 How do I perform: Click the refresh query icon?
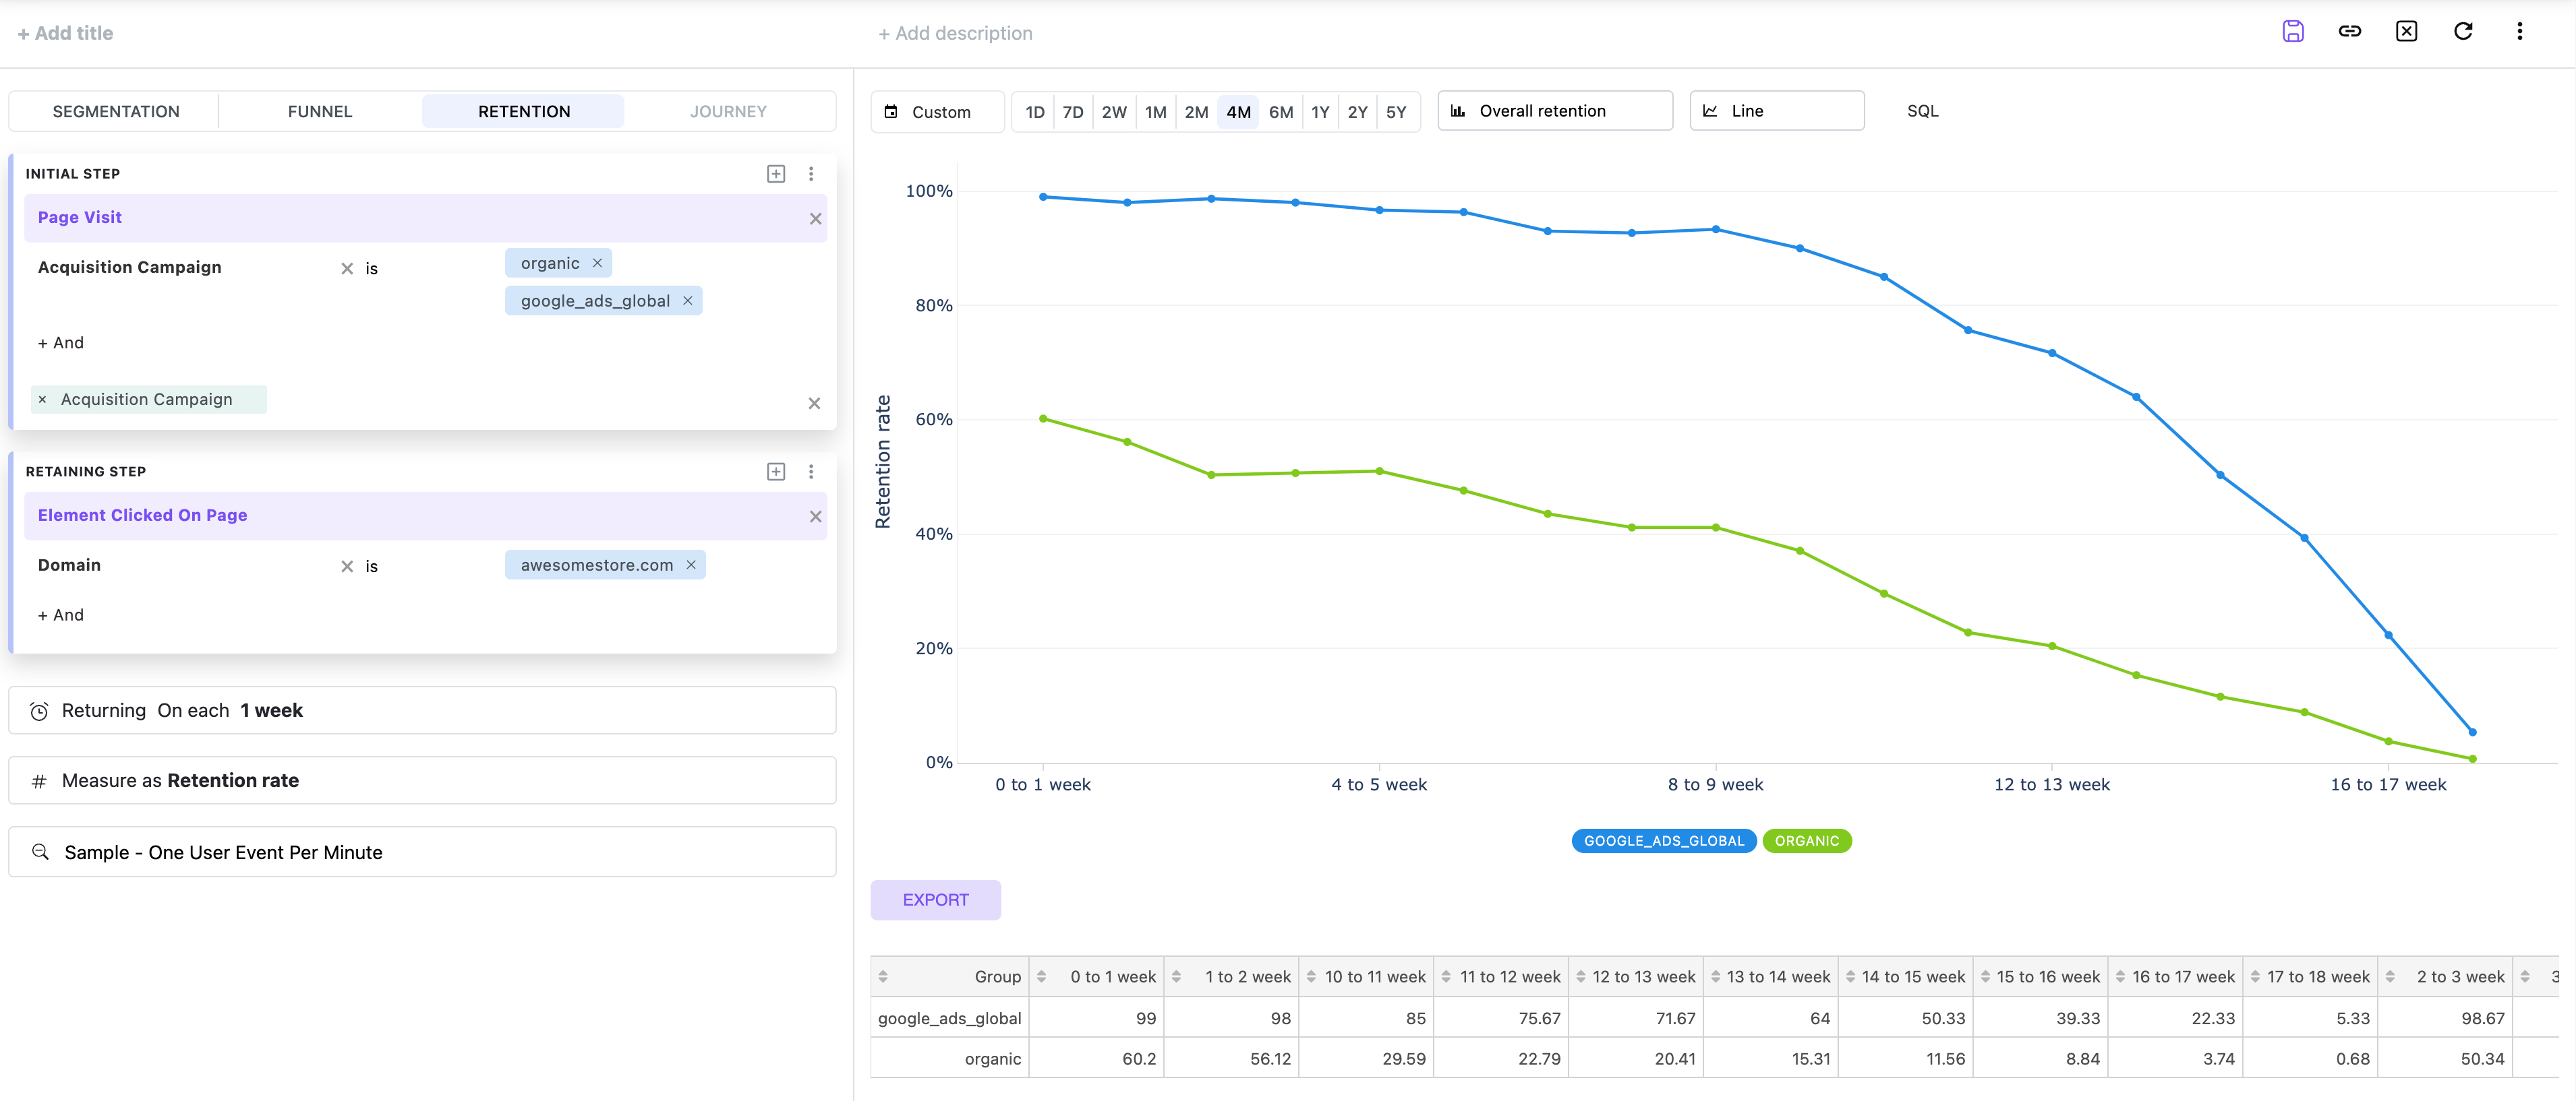(x=2463, y=31)
